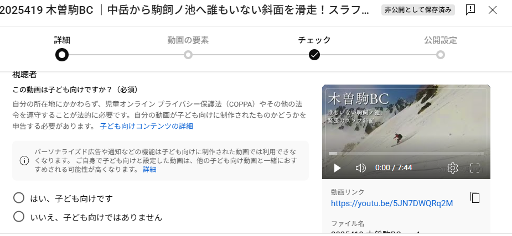
Task: Open 子ども向けコンテンツの詳細 link
Action: click(x=146, y=126)
